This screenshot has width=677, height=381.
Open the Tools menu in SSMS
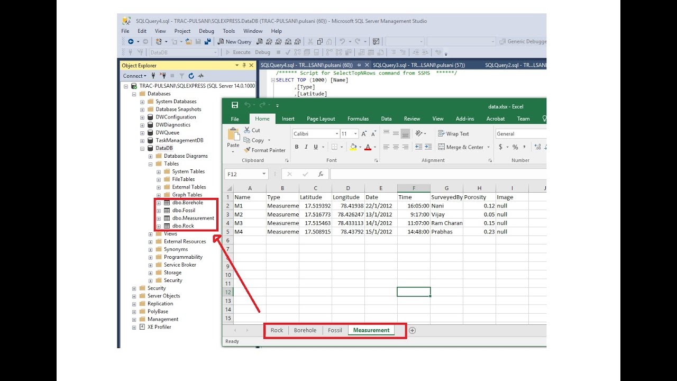[x=229, y=31]
